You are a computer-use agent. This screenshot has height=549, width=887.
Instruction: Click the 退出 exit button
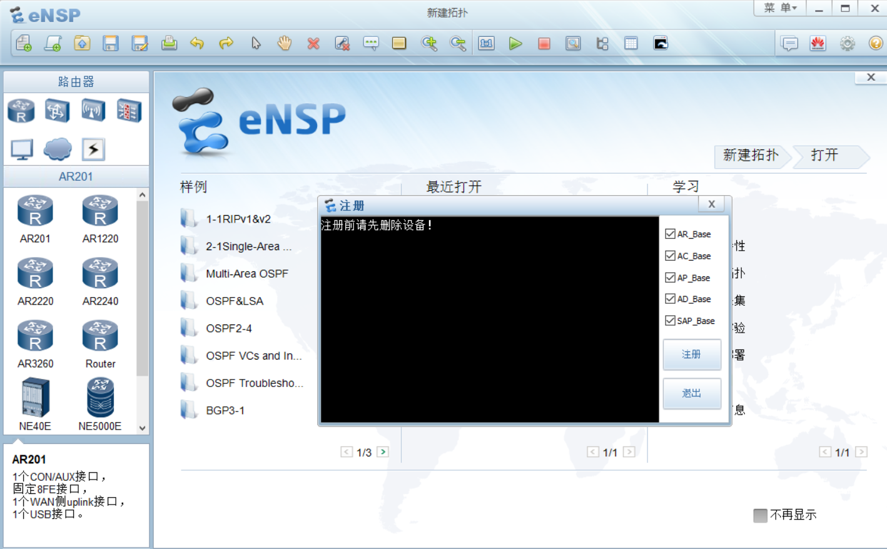click(x=692, y=393)
